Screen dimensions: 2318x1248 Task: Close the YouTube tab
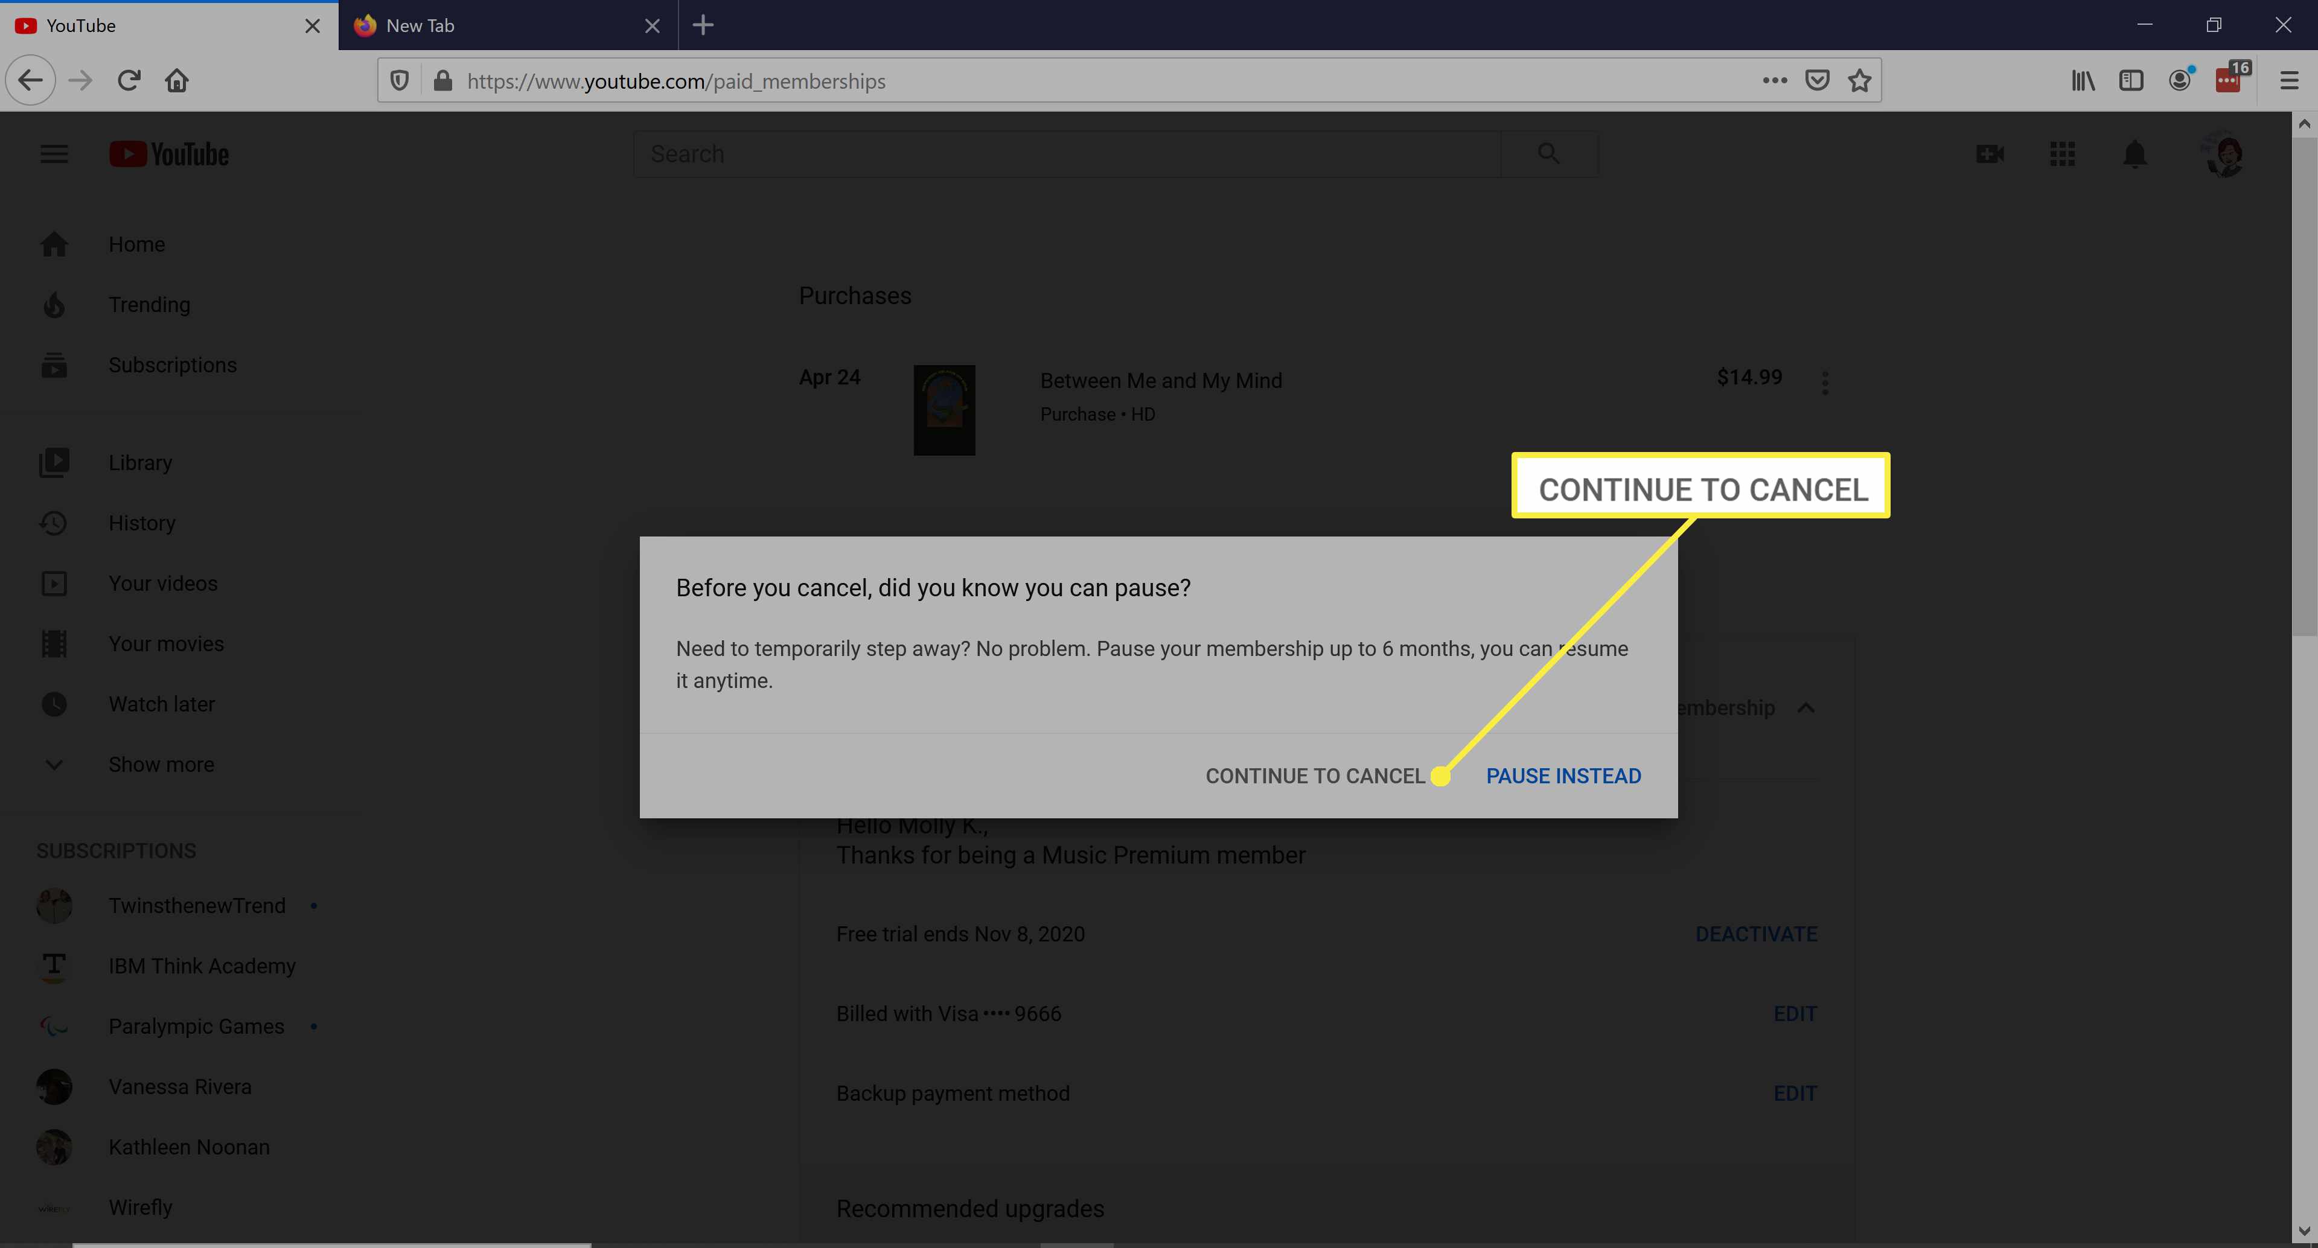point(312,26)
